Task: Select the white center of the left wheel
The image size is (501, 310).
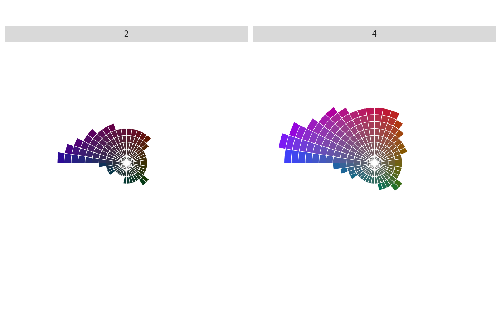Action: click(x=126, y=163)
